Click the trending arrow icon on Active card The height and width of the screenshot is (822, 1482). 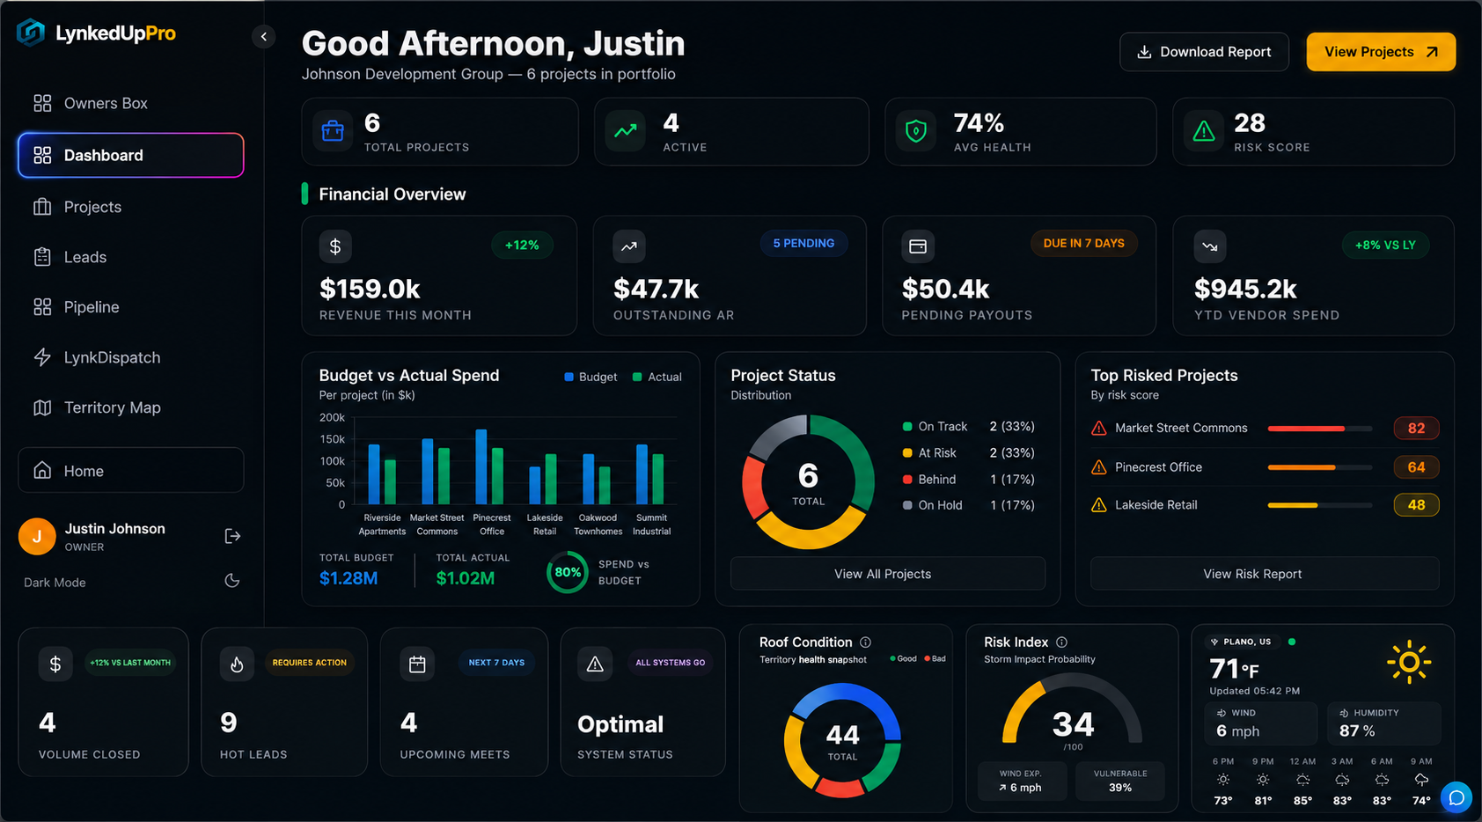tap(626, 131)
